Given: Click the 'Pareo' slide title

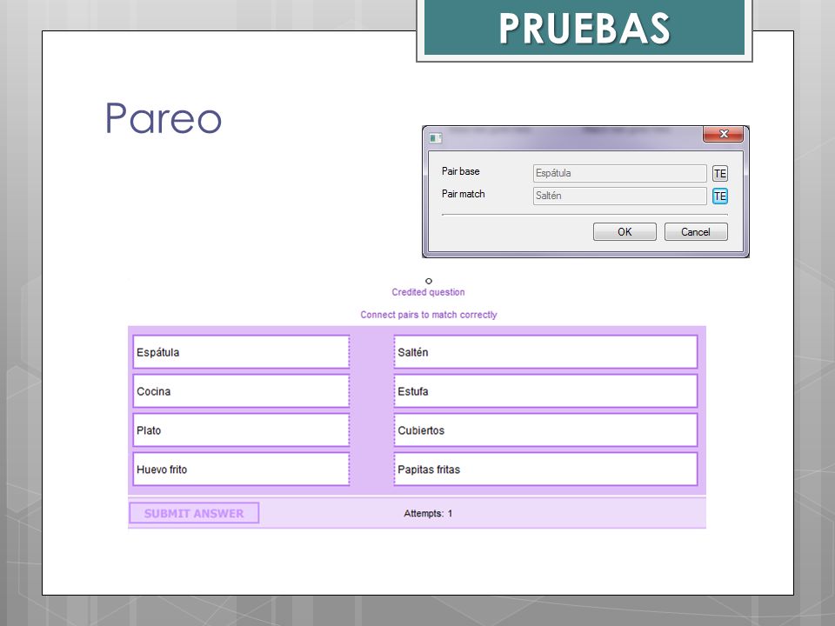Looking at the screenshot, I should (x=163, y=118).
